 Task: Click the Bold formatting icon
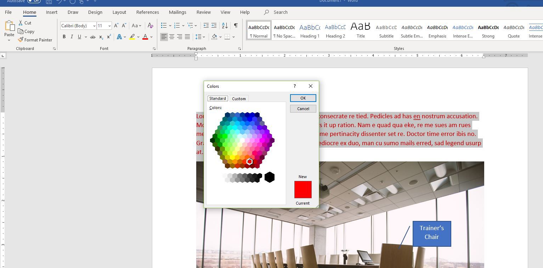(64, 37)
